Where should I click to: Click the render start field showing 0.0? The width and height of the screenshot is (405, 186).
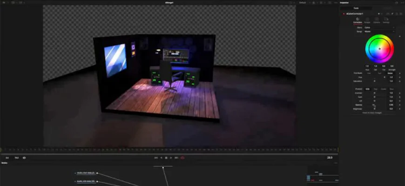point(7,158)
